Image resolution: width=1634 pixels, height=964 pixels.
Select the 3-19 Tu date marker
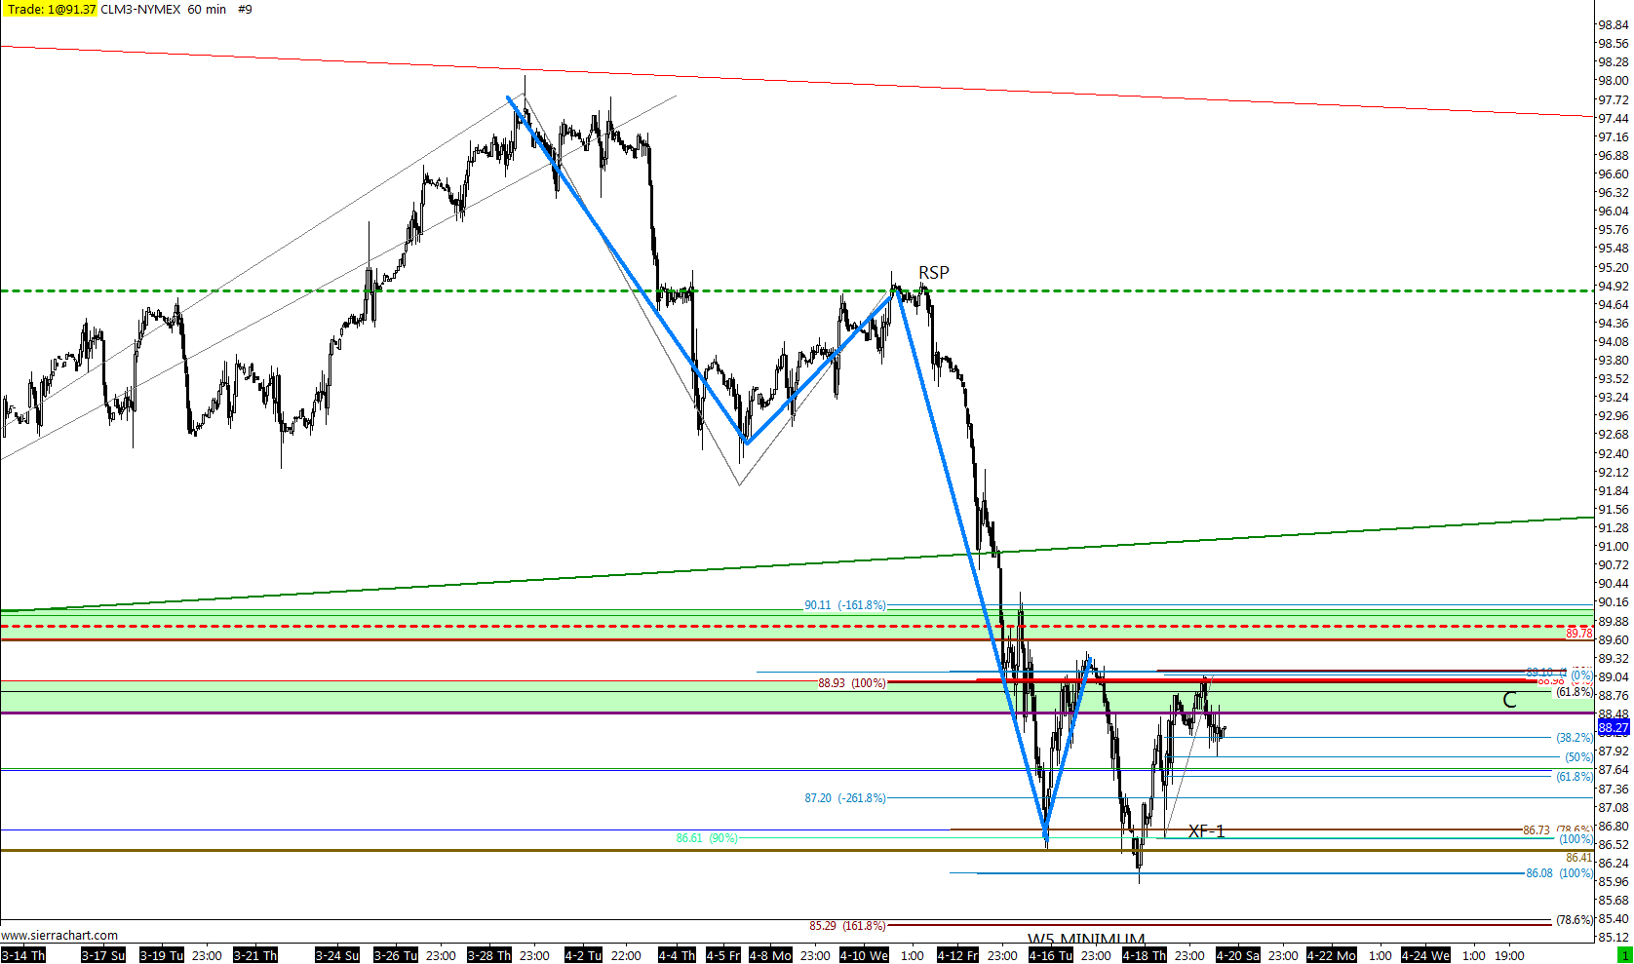tap(162, 955)
